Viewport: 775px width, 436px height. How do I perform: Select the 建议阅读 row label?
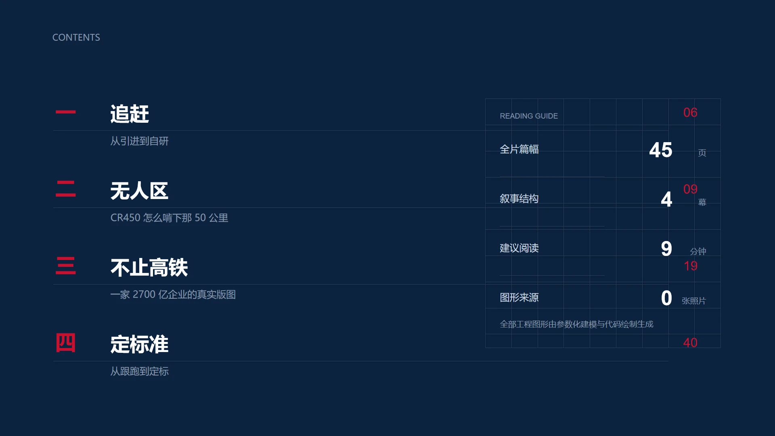(x=519, y=248)
